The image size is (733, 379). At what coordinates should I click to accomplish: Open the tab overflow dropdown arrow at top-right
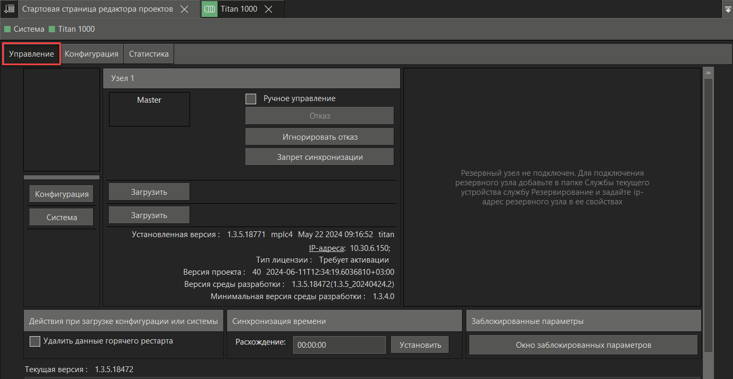727,9
